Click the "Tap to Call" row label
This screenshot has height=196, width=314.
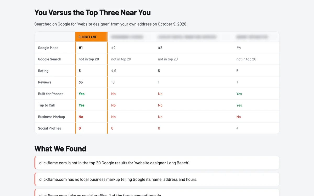coord(46,105)
